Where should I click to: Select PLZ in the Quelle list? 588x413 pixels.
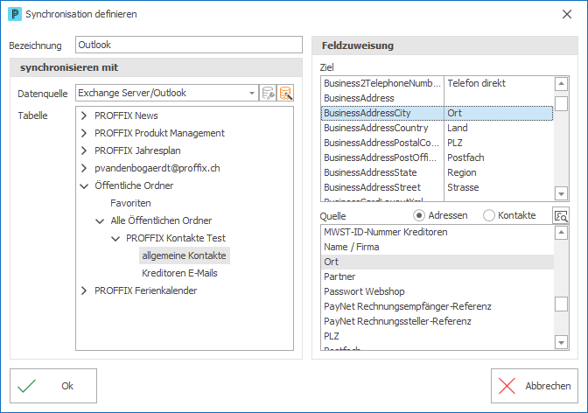437,336
